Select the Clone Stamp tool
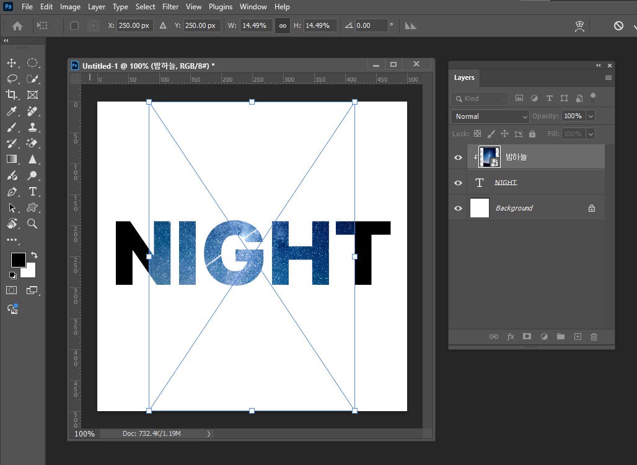The height and width of the screenshot is (465, 637). point(32,127)
